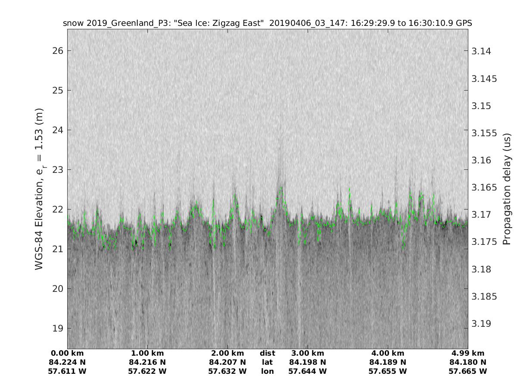Click the 22 elevation tick label
The image size is (517, 388).
pos(57,210)
